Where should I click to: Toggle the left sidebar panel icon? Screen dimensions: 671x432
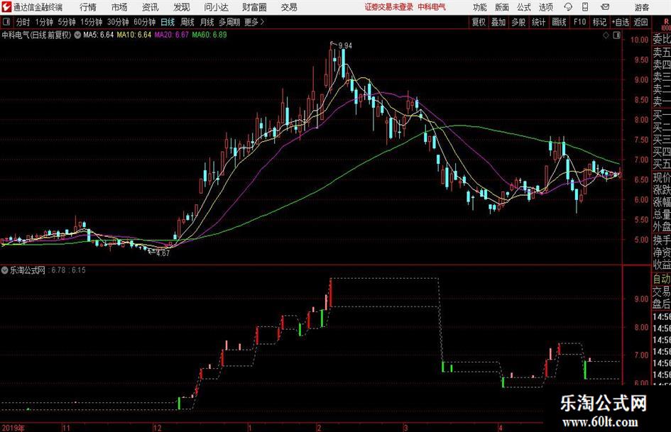click(6, 22)
